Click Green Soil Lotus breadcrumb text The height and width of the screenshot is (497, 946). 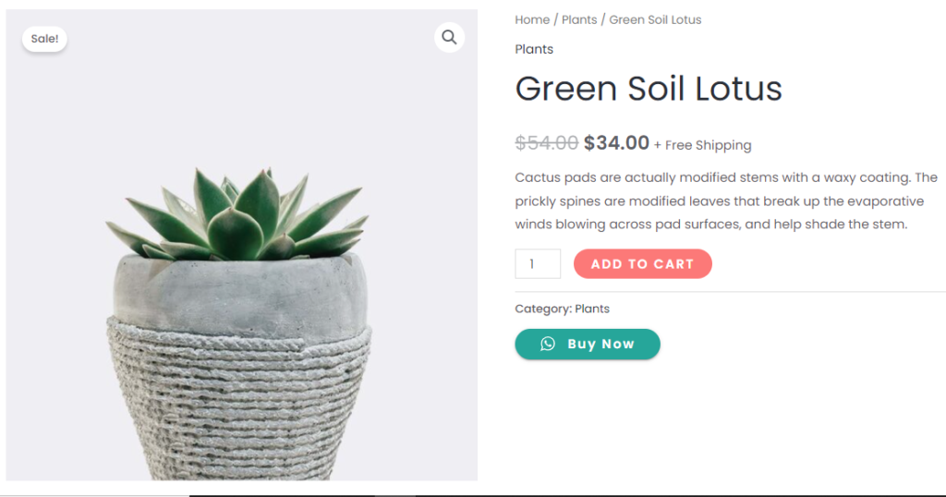[x=655, y=19]
